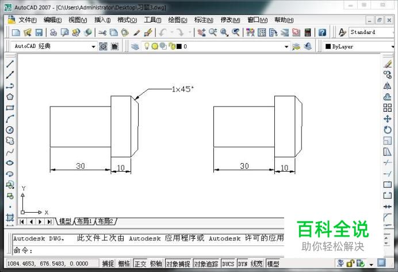Select the Line draw tool
Screen dimensions: 398x272
click(10, 64)
